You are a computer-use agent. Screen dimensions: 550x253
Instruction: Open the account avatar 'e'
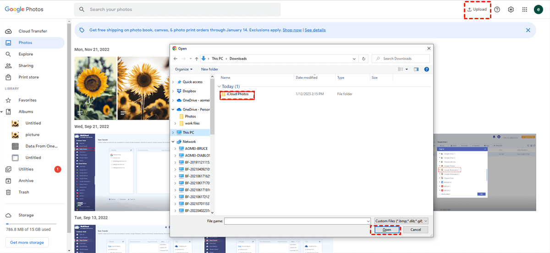pos(539,10)
